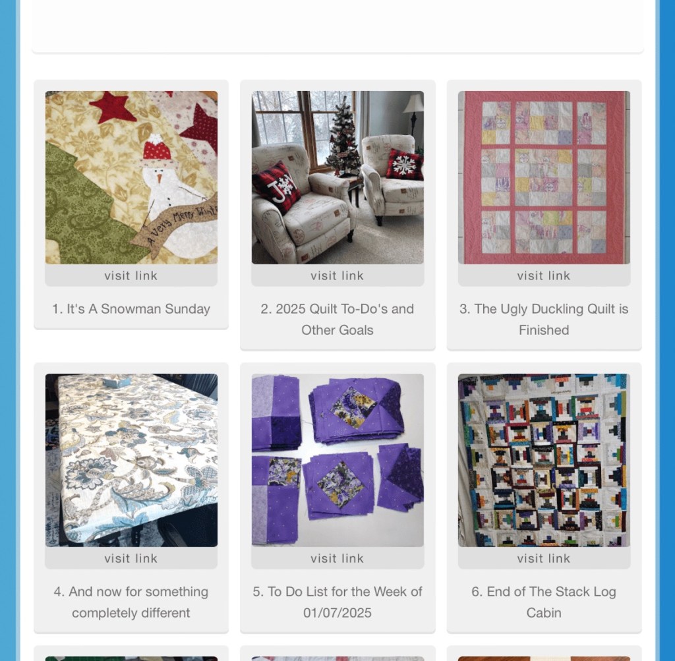
Task: Open the log cabin quilt thumbnail
Action: tap(544, 460)
